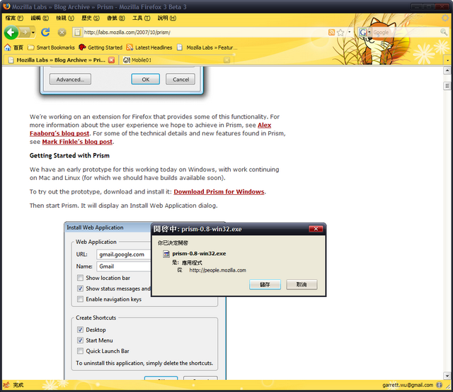Click the scrollbar up arrow
The width and height of the screenshot is (453, 392).
tap(447, 71)
